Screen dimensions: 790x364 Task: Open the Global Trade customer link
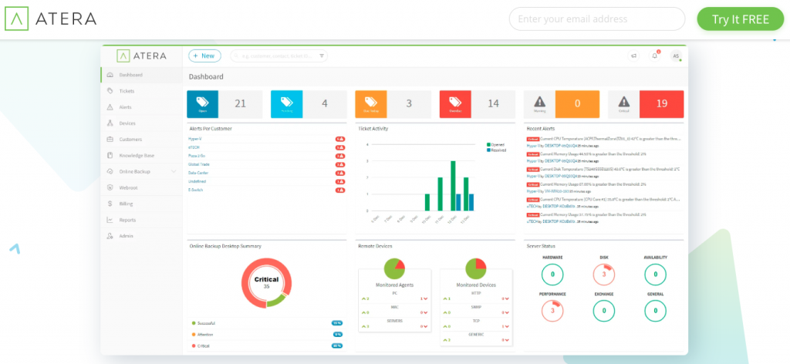pos(198,164)
